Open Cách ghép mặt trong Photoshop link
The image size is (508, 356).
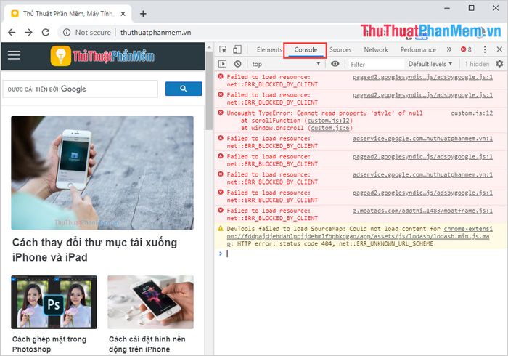49,344
